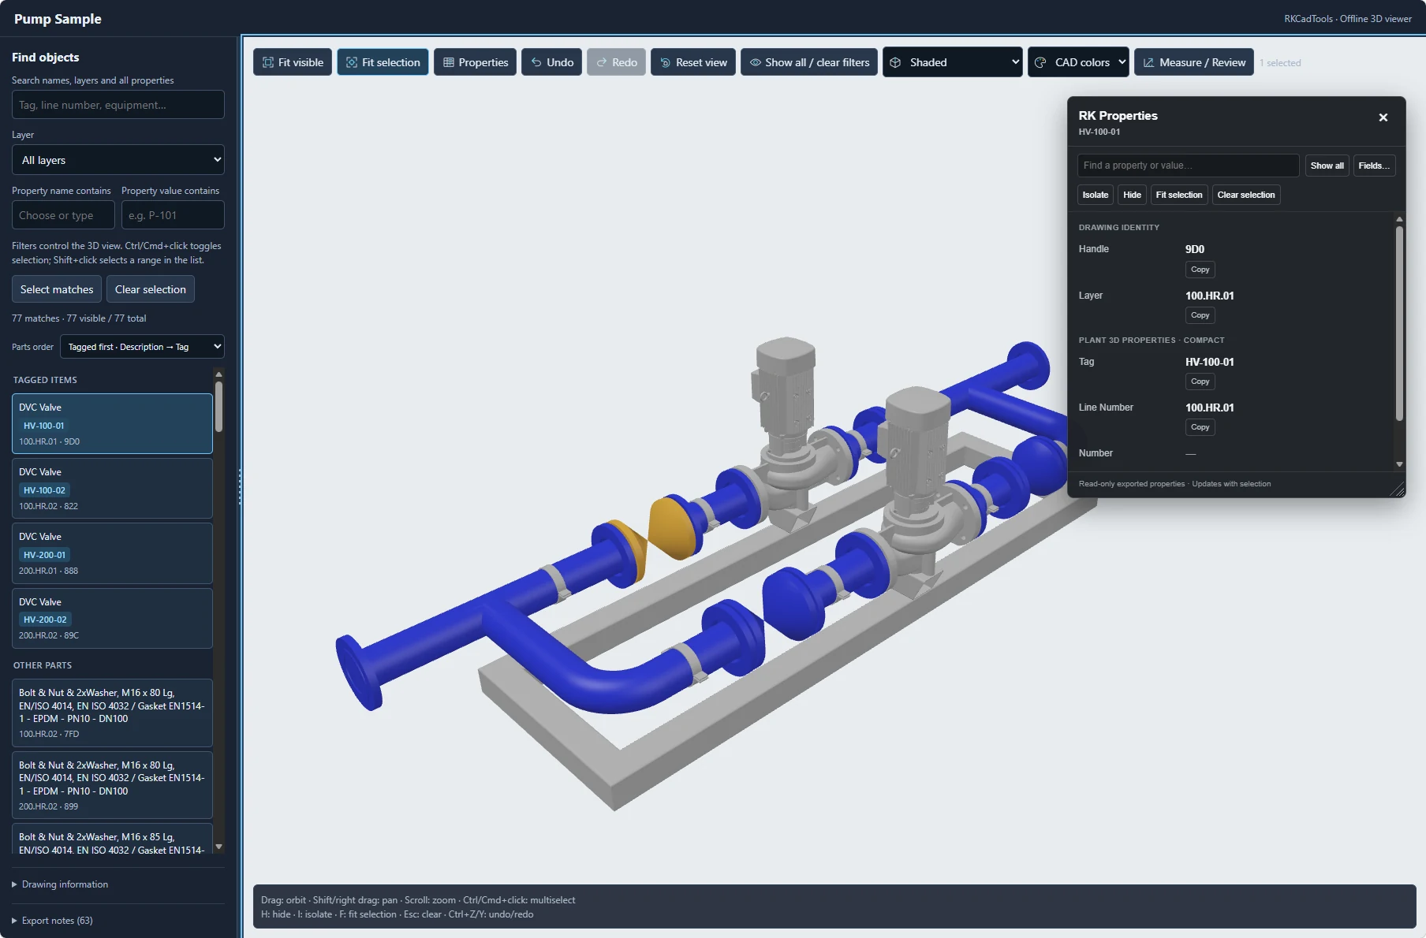Select the DVC Valve HV-100-01 item
1426x938 pixels.
point(112,423)
